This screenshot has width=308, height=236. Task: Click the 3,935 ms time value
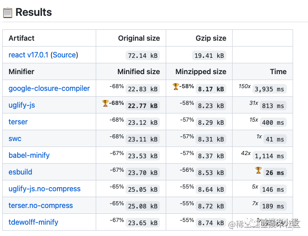(269, 89)
